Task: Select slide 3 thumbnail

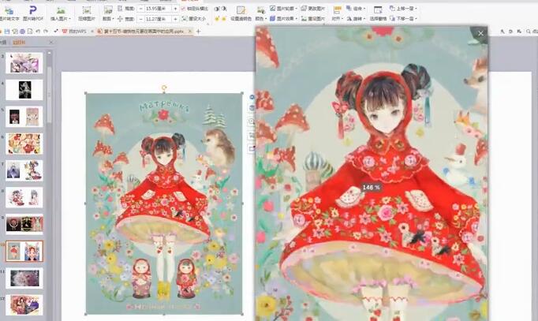Action: click(24, 63)
